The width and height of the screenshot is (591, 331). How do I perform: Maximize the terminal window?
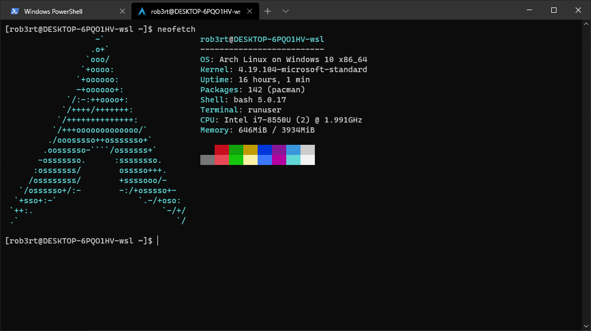[554, 10]
